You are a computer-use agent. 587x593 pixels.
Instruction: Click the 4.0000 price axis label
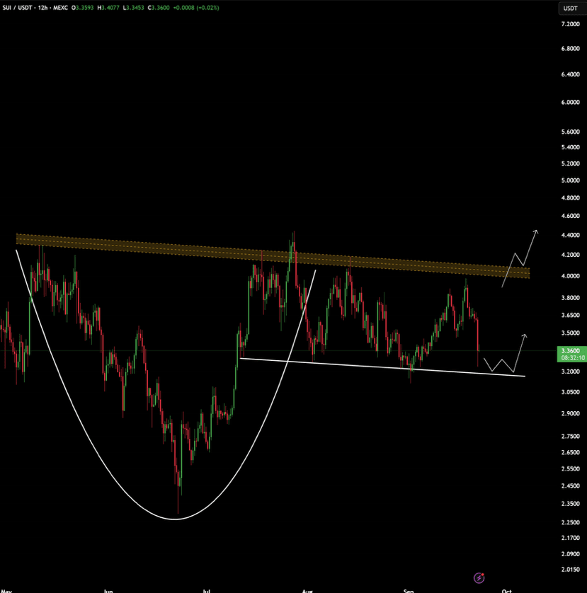(570, 276)
